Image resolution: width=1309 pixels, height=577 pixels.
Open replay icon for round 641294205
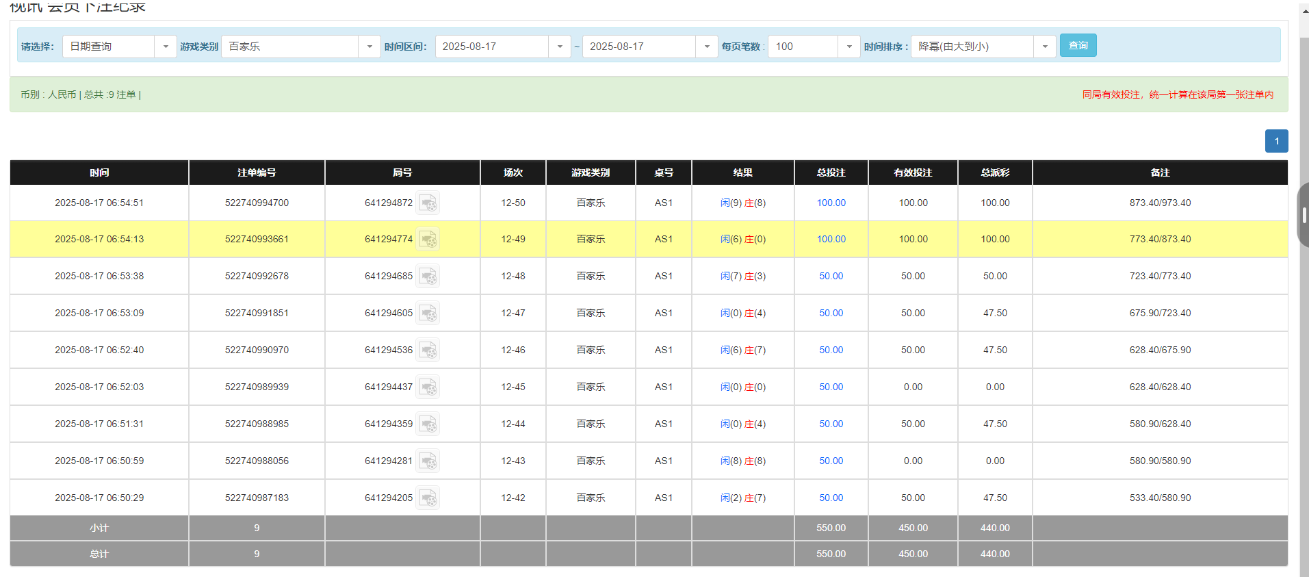pyautogui.click(x=428, y=498)
